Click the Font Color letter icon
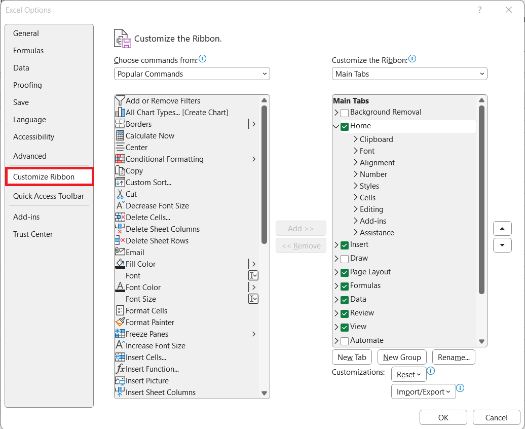 click(120, 287)
